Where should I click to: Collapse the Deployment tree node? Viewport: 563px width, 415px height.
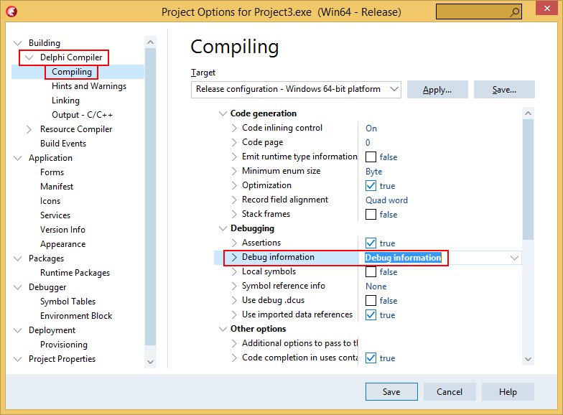click(17, 330)
